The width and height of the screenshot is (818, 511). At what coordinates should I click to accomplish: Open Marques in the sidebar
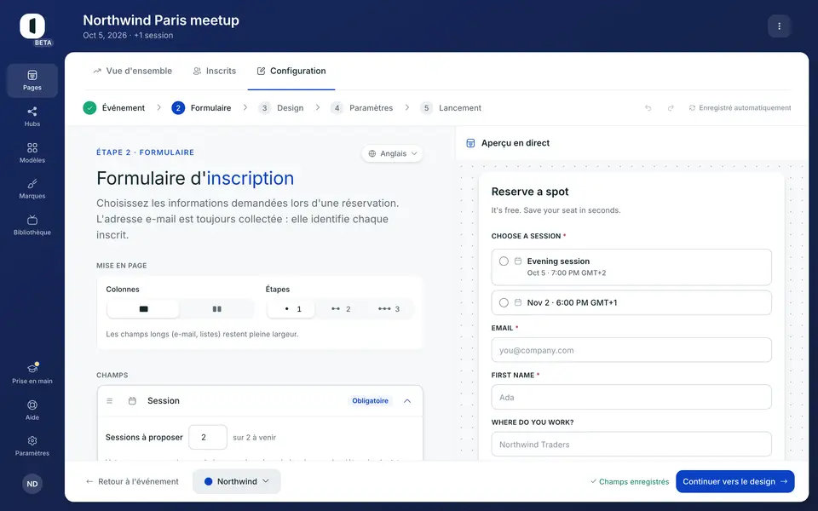click(32, 189)
